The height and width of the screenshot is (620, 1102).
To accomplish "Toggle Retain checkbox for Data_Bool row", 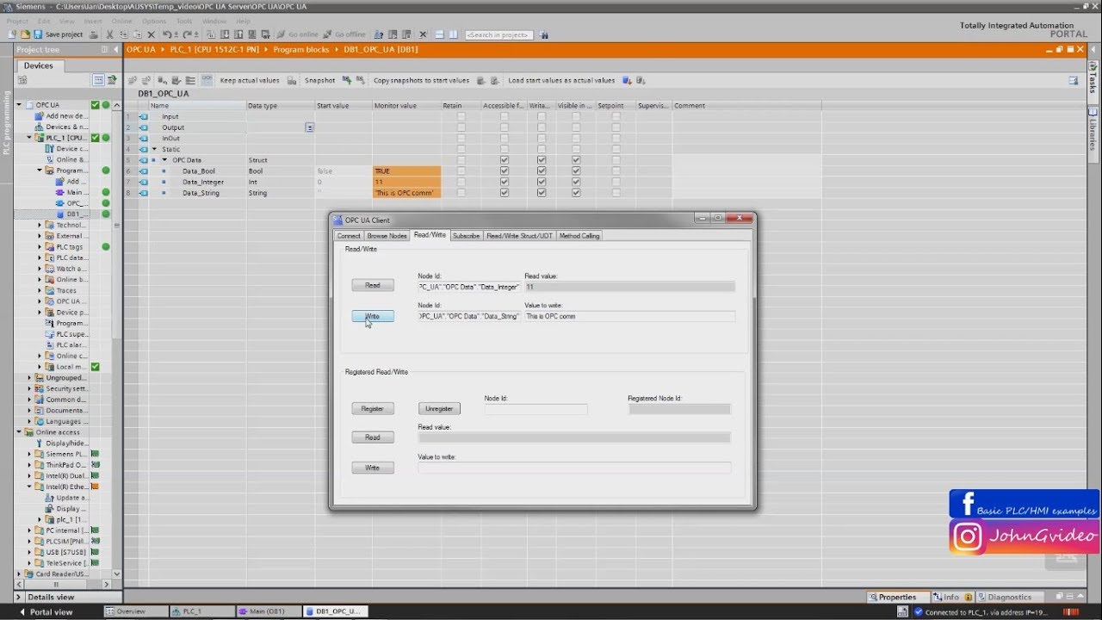I will click(x=461, y=170).
